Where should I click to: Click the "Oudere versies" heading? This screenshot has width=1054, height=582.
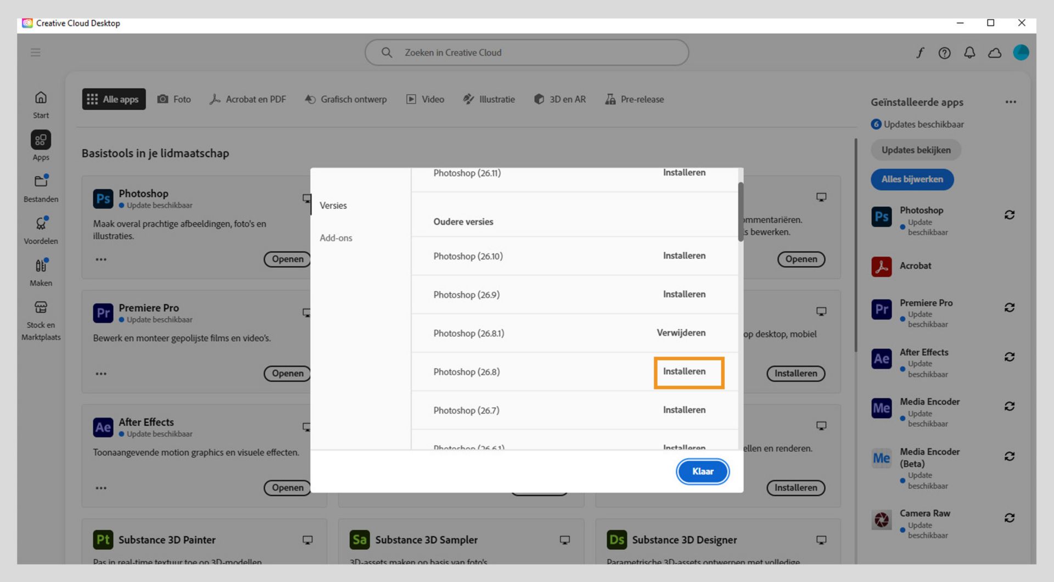(x=463, y=222)
